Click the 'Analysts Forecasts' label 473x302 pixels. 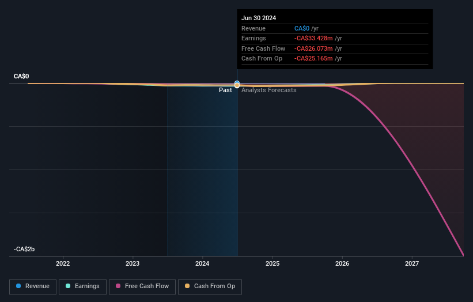click(x=269, y=90)
